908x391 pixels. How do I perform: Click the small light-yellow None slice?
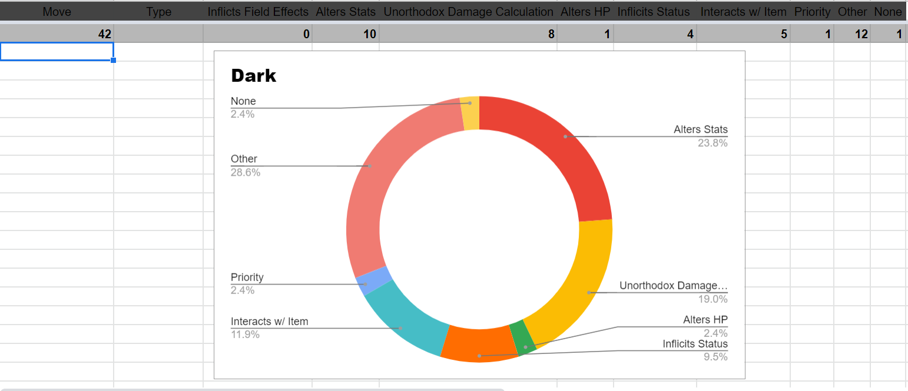coord(470,113)
